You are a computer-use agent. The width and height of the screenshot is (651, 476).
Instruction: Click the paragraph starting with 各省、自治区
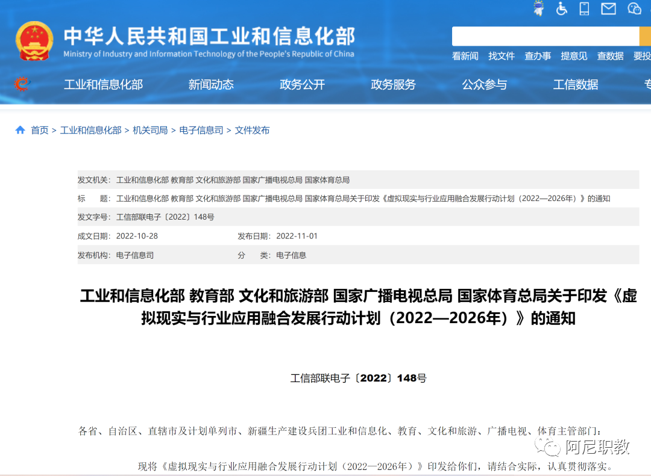[x=339, y=431]
